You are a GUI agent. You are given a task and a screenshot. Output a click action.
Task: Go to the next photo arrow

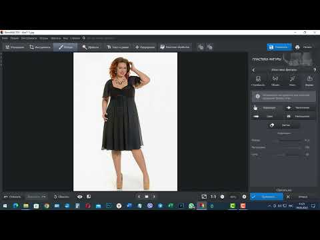pos(154,197)
